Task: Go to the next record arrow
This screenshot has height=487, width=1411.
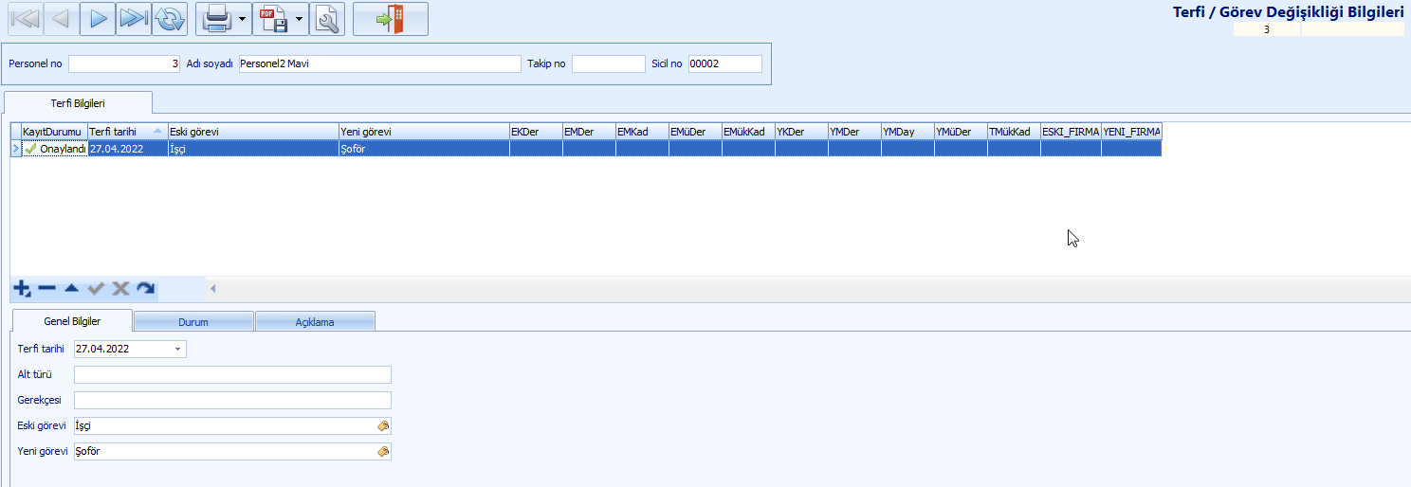Action: pyautogui.click(x=96, y=19)
